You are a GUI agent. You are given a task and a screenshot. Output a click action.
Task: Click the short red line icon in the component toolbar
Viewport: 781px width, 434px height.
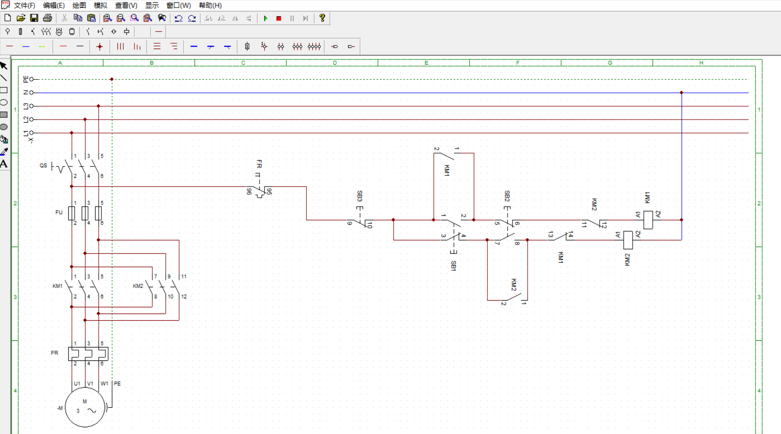[159, 32]
